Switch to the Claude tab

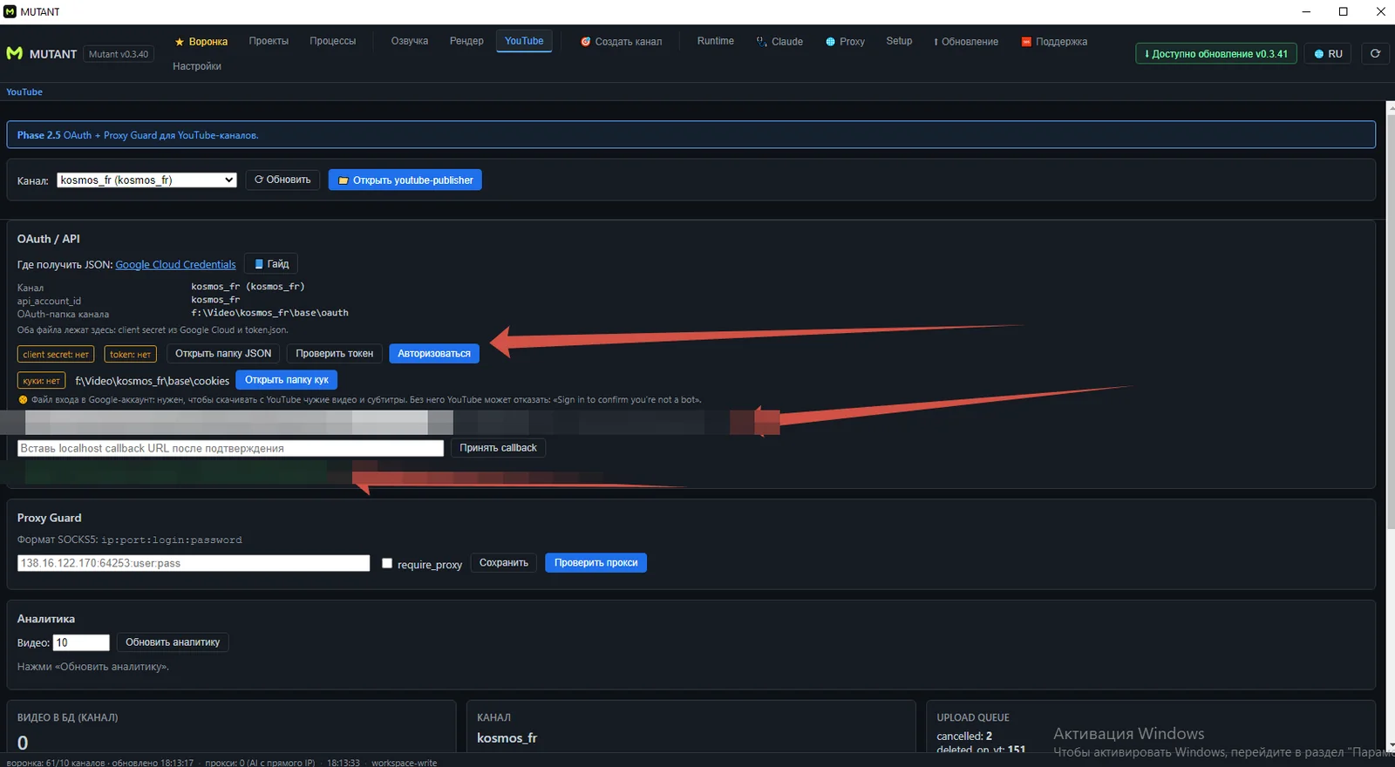[x=779, y=42]
